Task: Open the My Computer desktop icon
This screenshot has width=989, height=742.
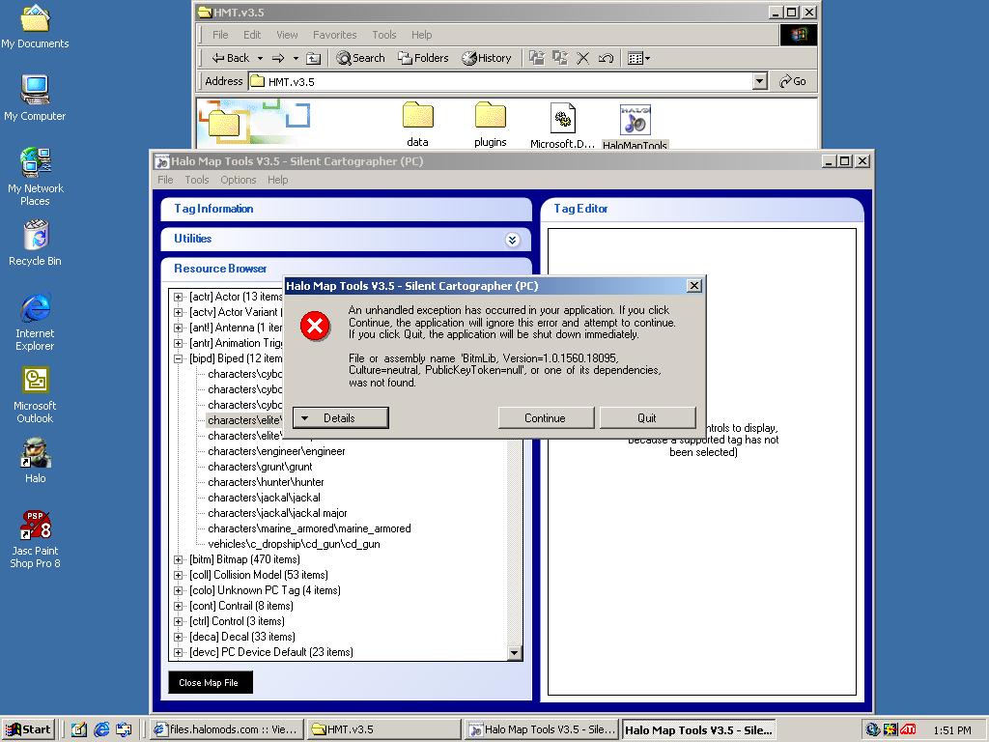Action: click(35, 98)
